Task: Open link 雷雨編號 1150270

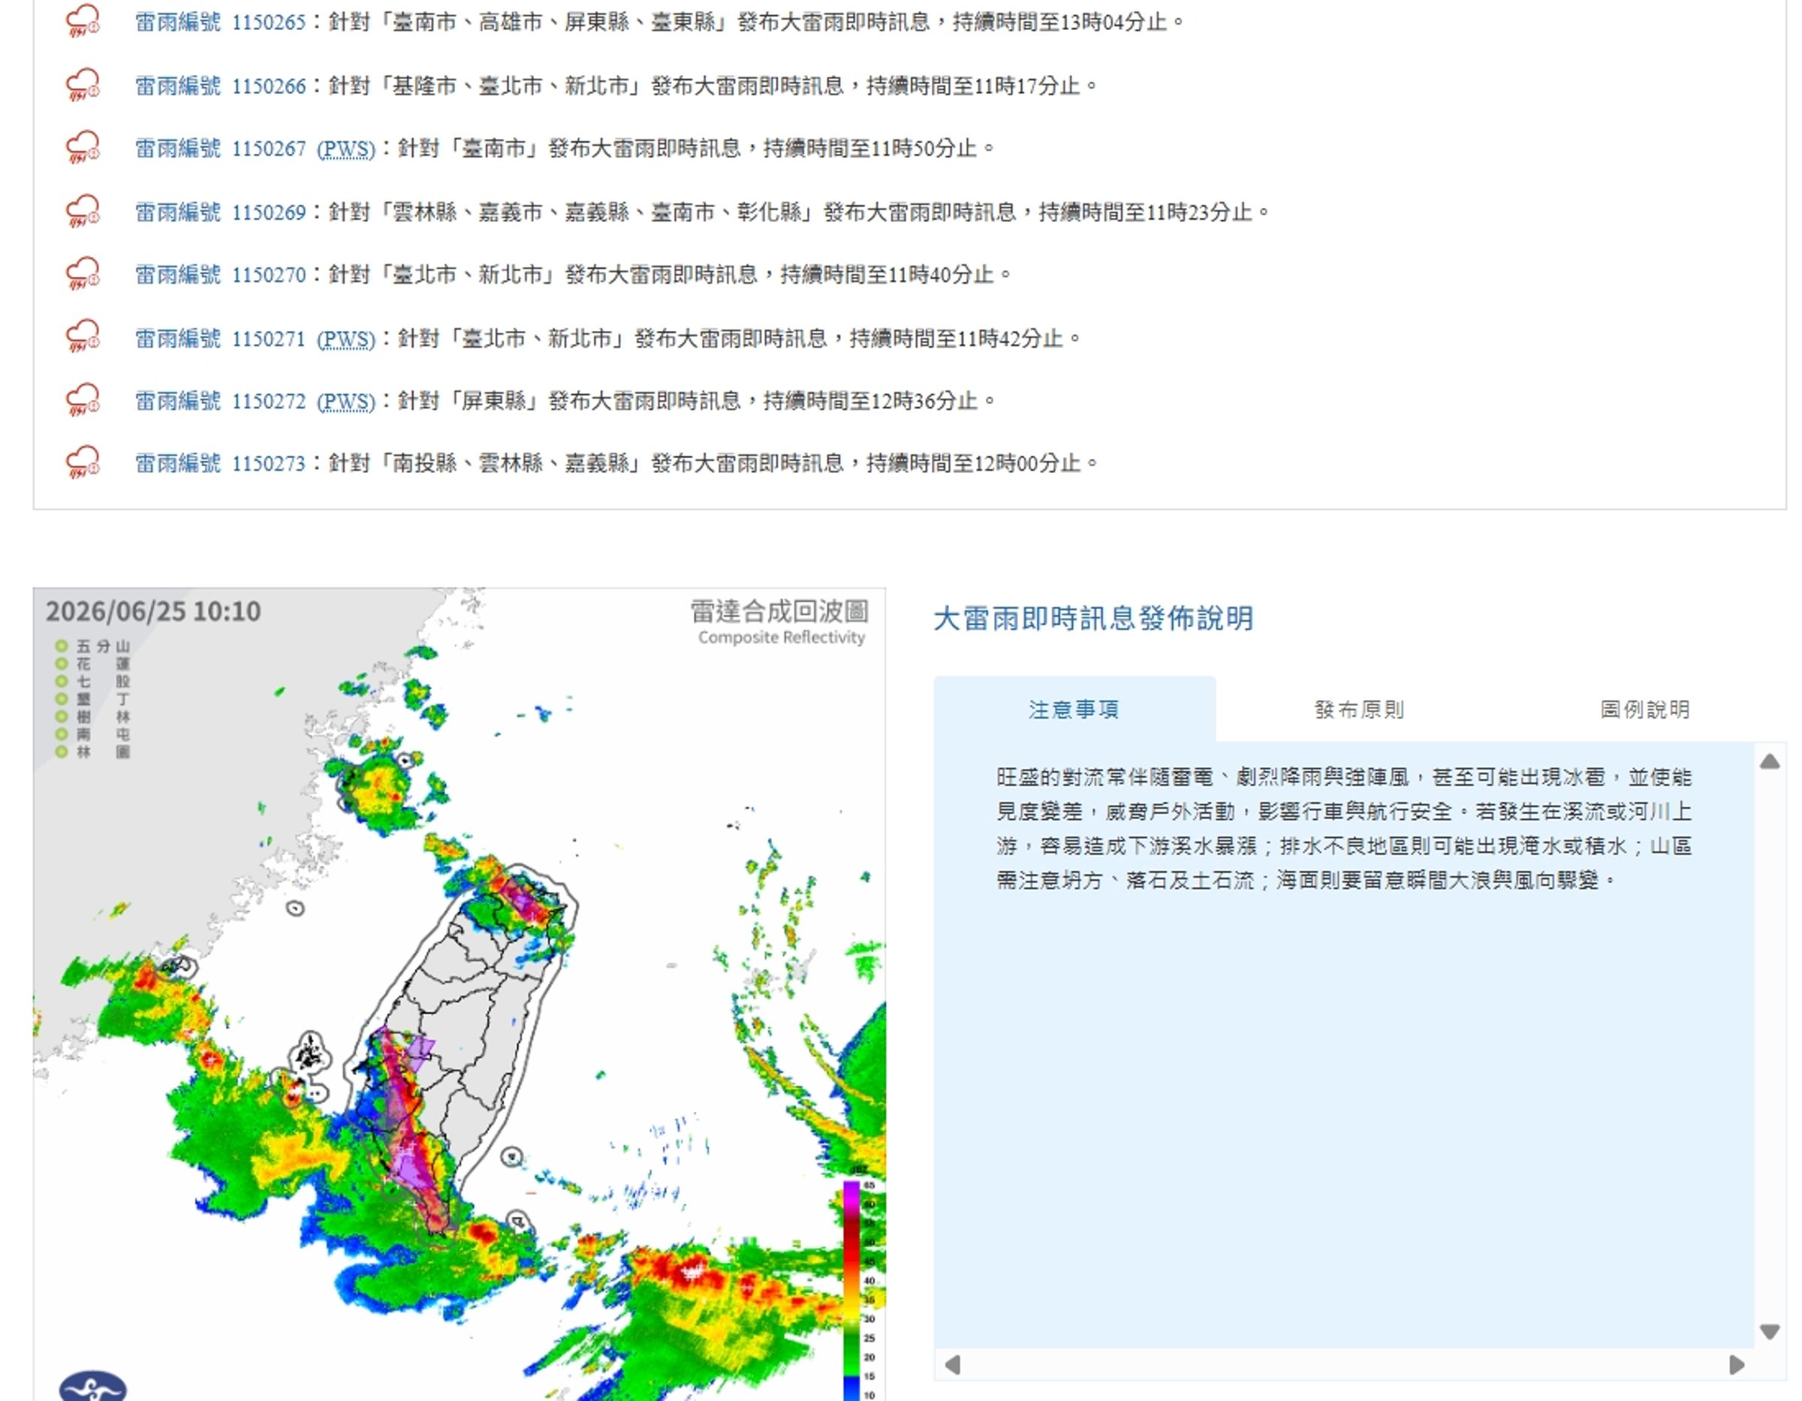Action: tap(220, 275)
